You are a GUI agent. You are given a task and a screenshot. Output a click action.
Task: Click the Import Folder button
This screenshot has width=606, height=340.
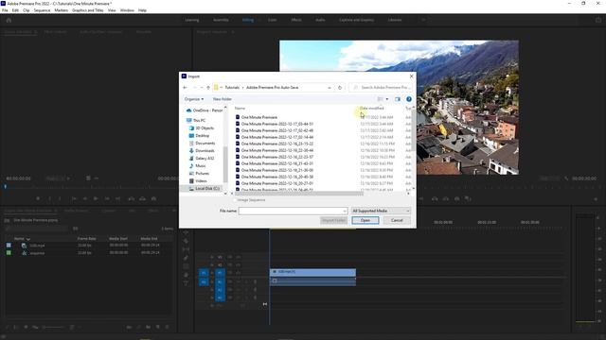coord(334,220)
